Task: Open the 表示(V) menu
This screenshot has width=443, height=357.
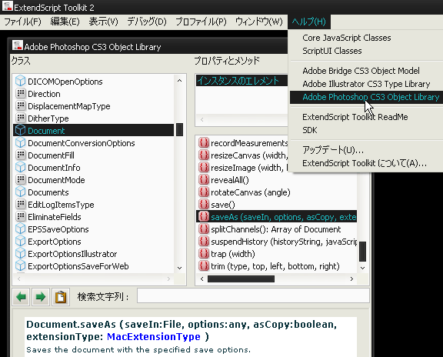Action: coord(103,22)
